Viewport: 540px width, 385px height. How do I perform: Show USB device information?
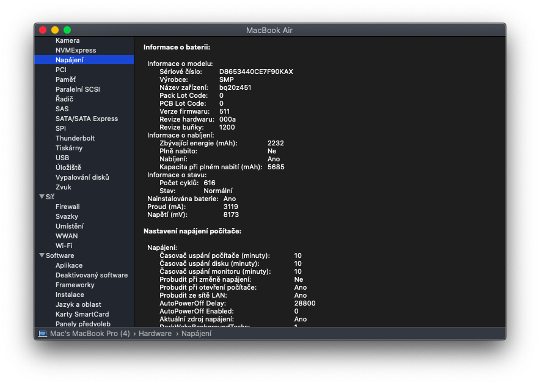coord(62,158)
